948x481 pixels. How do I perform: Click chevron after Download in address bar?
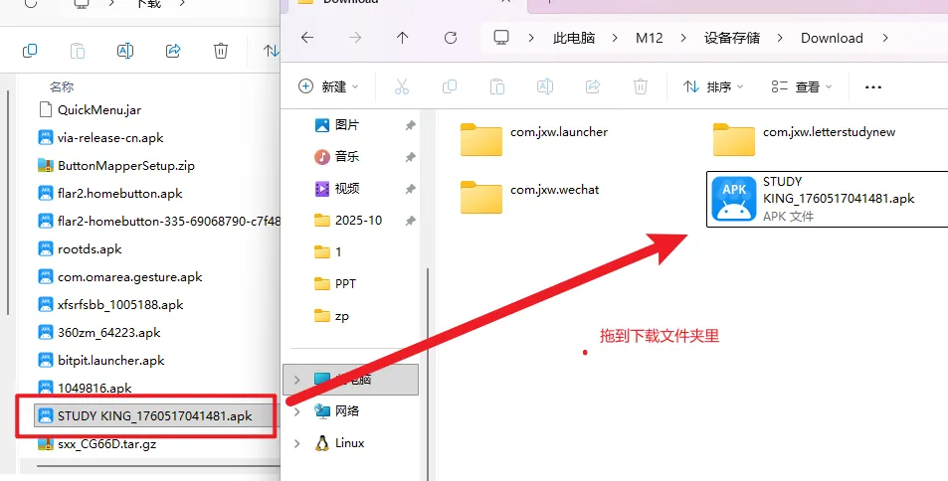click(885, 38)
